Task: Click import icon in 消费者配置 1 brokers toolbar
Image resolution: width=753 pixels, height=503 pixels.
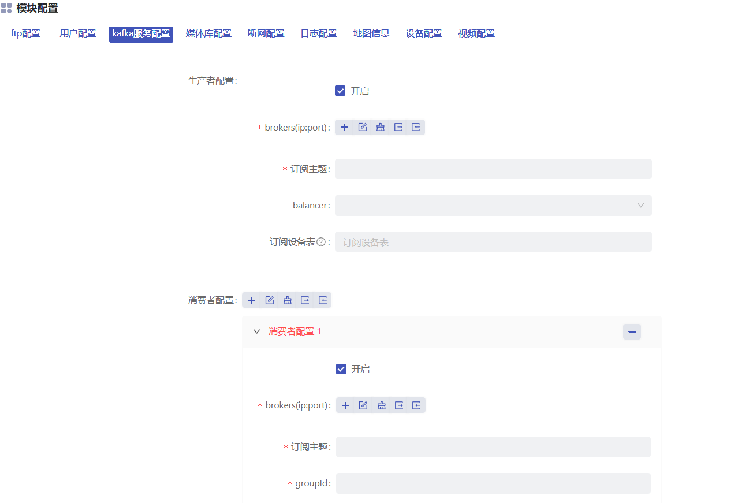Action: (x=416, y=405)
